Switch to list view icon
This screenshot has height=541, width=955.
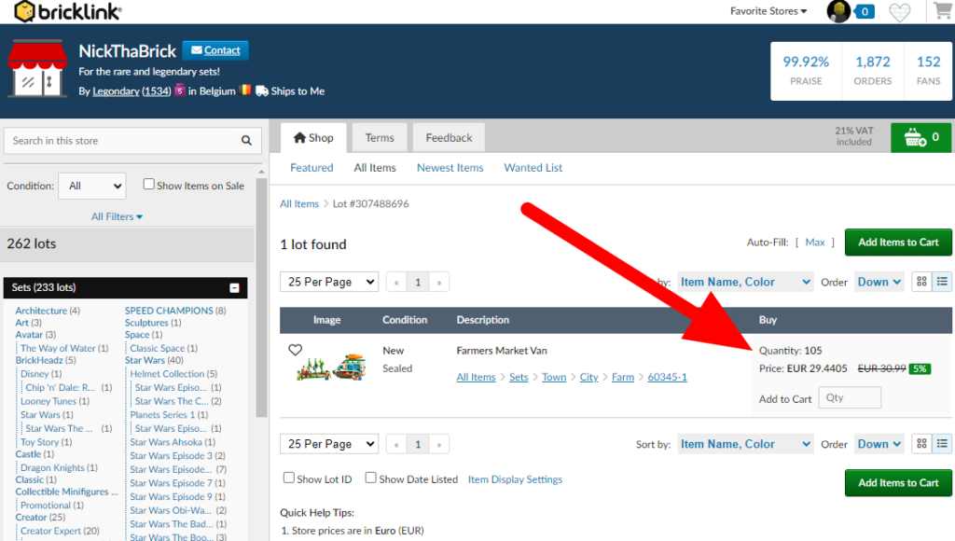(942, 282)
